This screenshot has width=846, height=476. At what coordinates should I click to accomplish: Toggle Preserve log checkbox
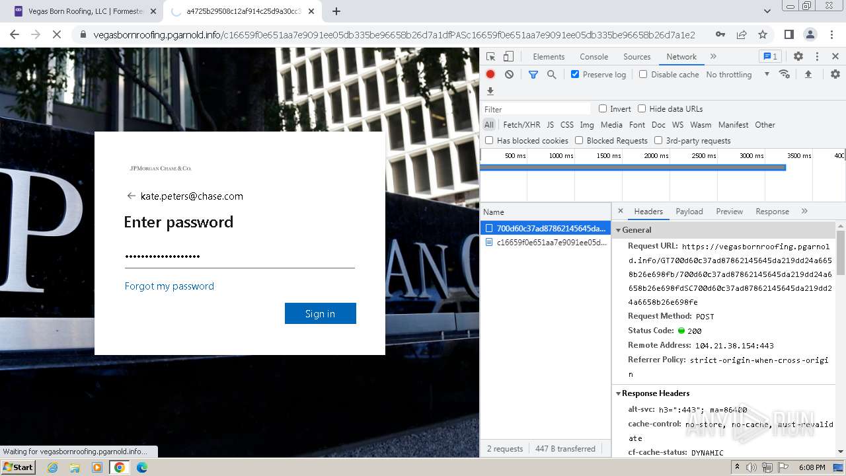575,74
